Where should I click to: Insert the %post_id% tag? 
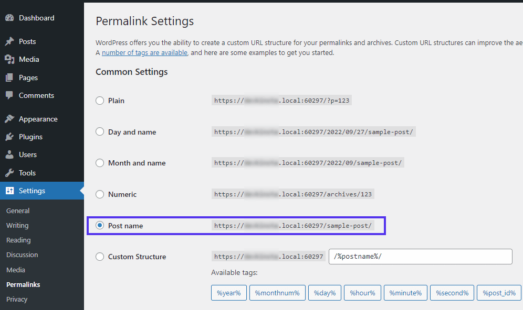499,293
